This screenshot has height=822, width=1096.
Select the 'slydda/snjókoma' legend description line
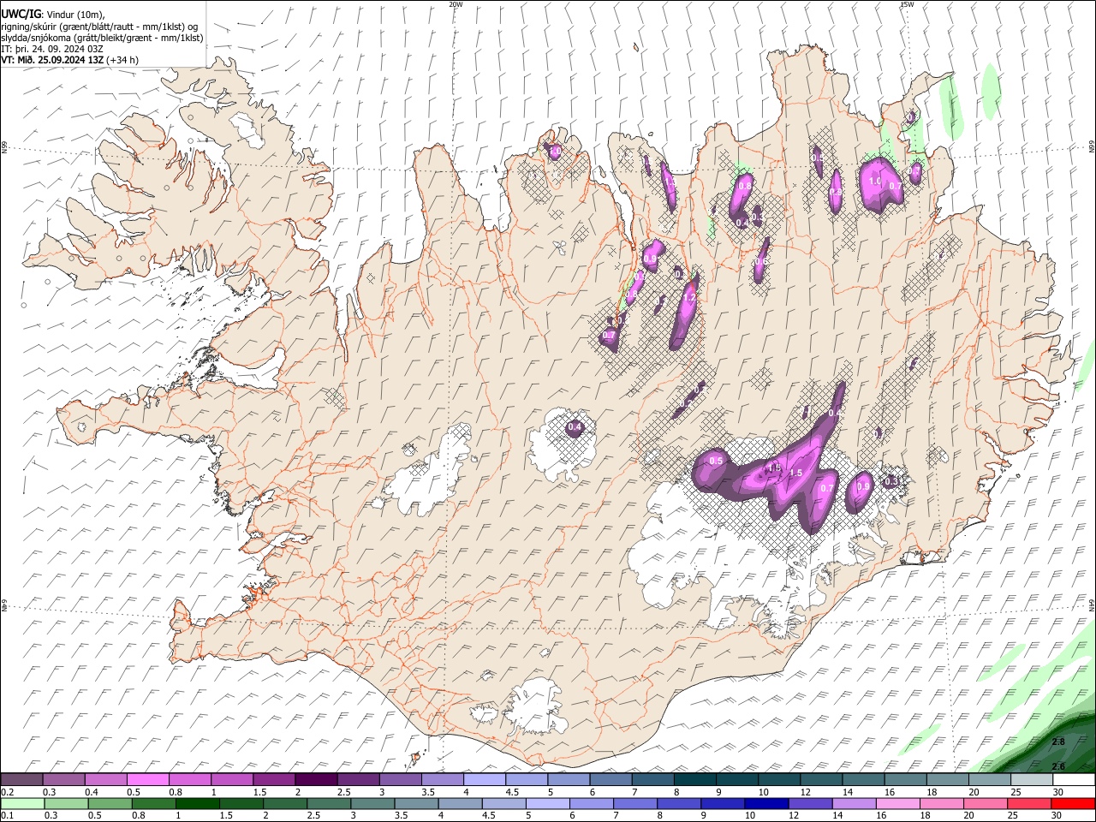click(x=102, y=38)
